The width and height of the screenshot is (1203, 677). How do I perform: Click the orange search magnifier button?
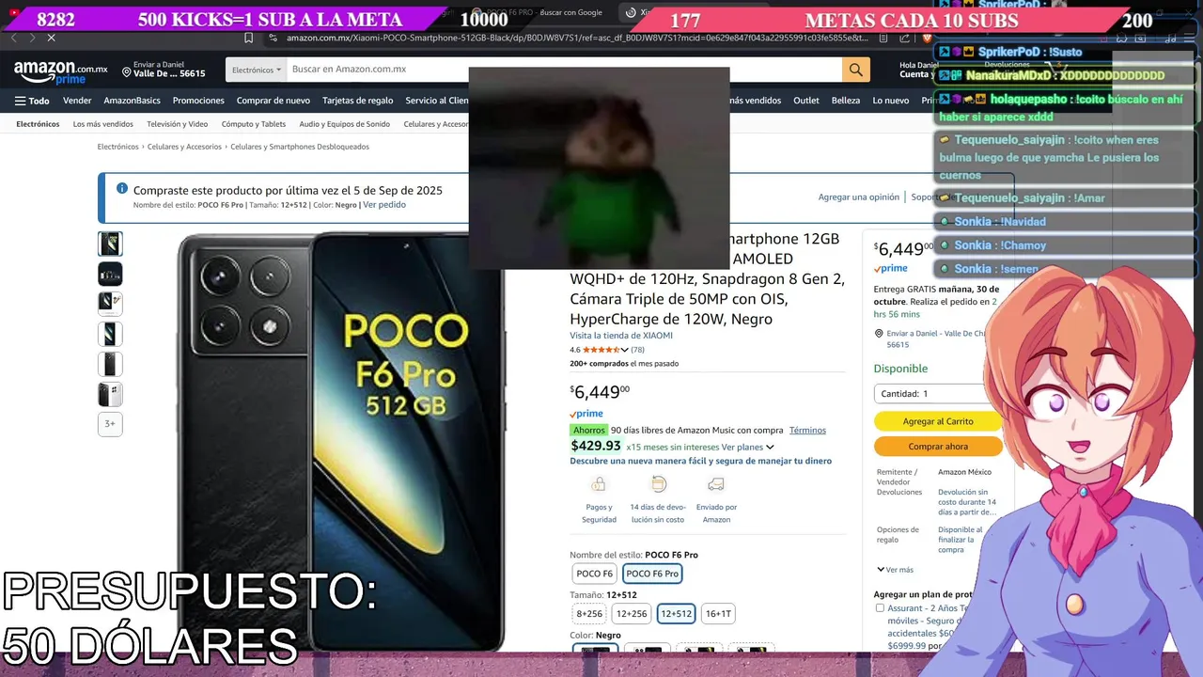tap(855, 70)
